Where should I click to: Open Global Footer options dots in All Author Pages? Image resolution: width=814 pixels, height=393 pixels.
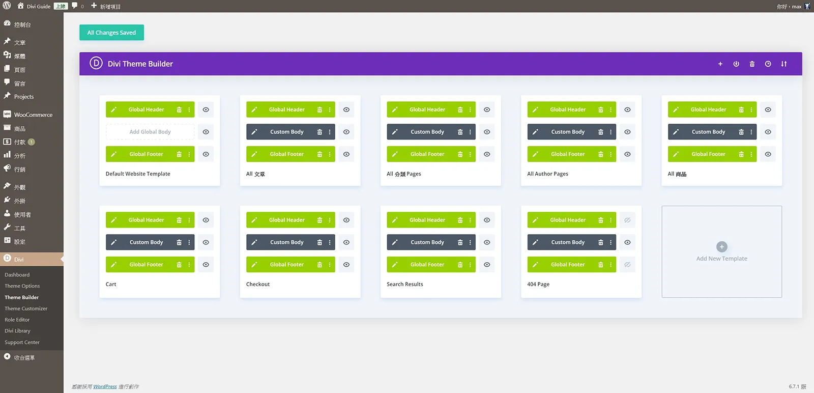click(611, 154)
